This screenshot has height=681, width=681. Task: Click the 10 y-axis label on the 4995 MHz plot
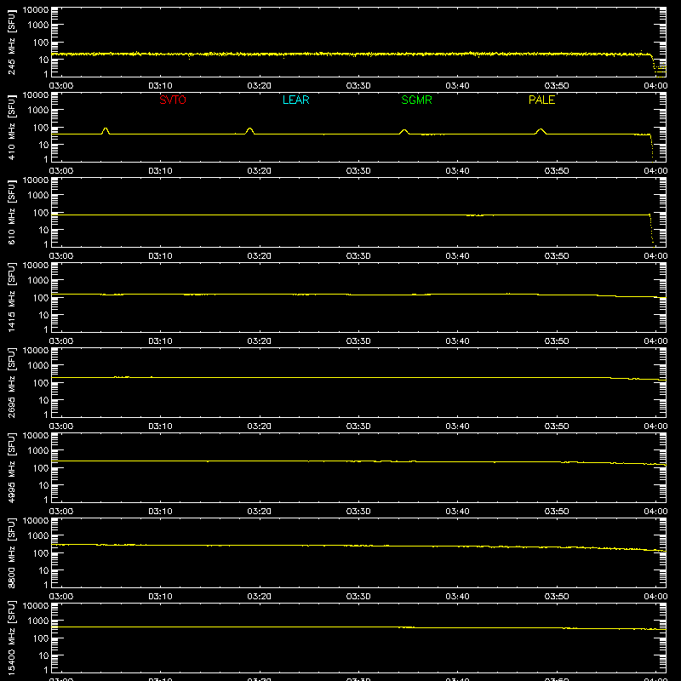[x=43, y=485]
